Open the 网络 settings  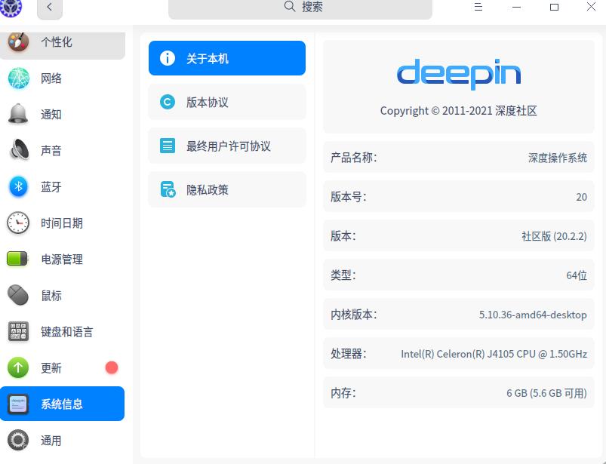pos(62,78)
